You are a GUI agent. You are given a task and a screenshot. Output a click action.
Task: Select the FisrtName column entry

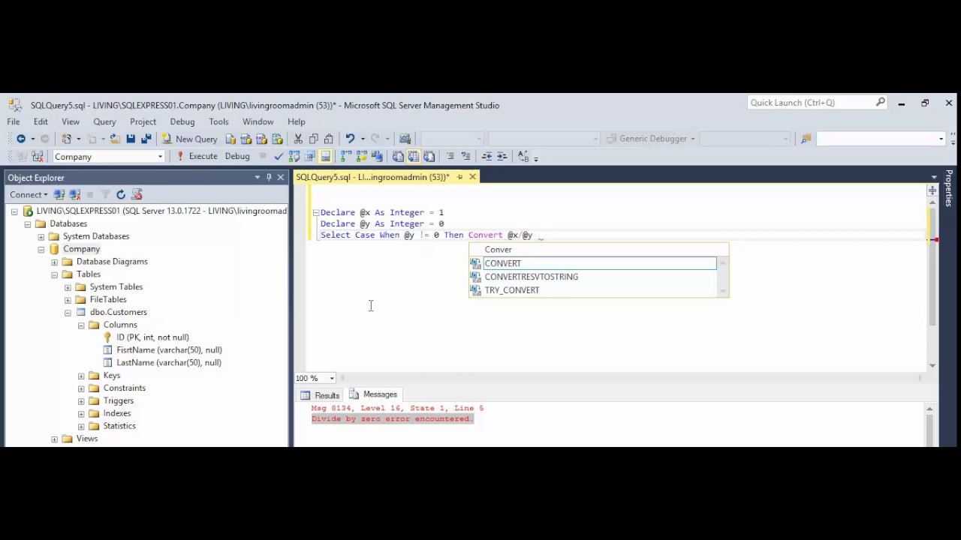click(x=169, y=349)
